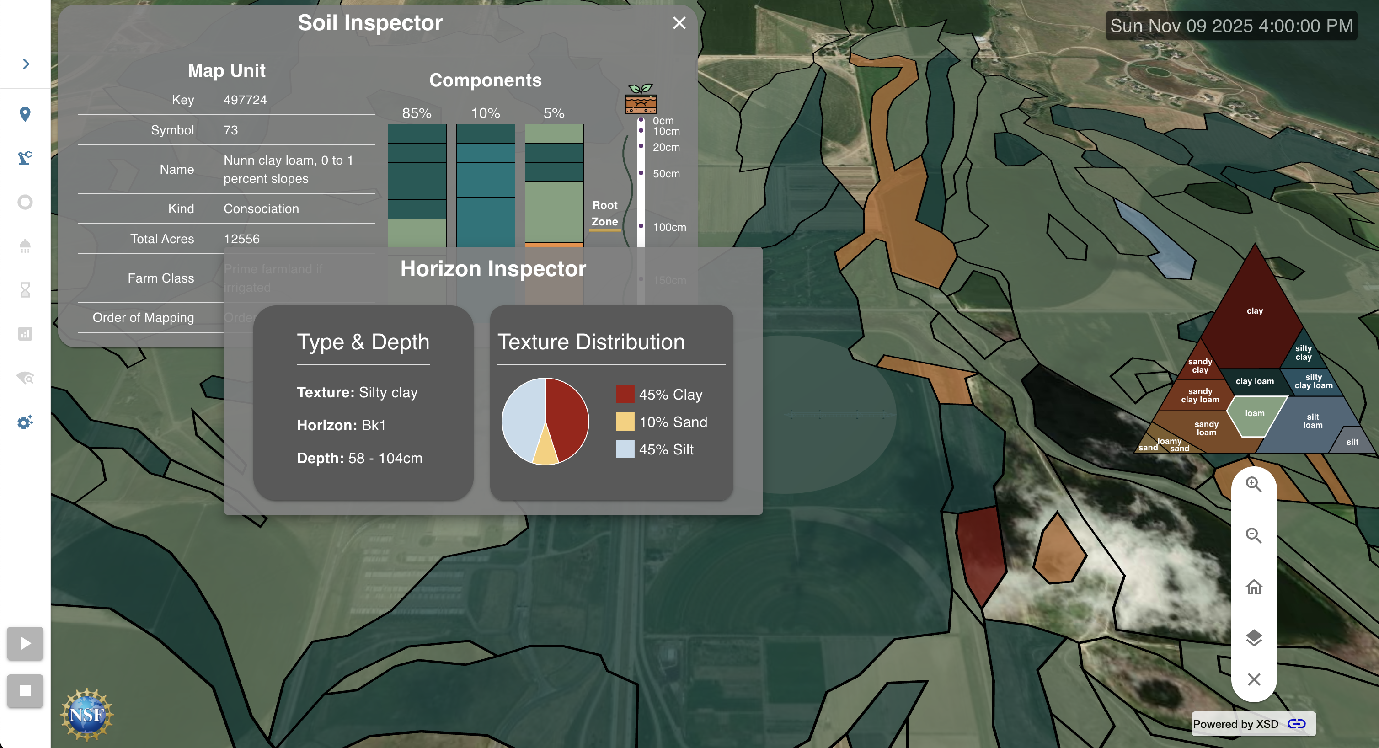The width and height of the screenshot is (1379, 748).
Task: Toggle the map layers icon
Action: pos(1254,638)
